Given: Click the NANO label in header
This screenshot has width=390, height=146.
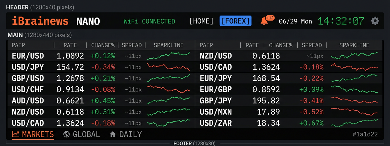Looking at the screenshot, I should click(x=88, y=21).
